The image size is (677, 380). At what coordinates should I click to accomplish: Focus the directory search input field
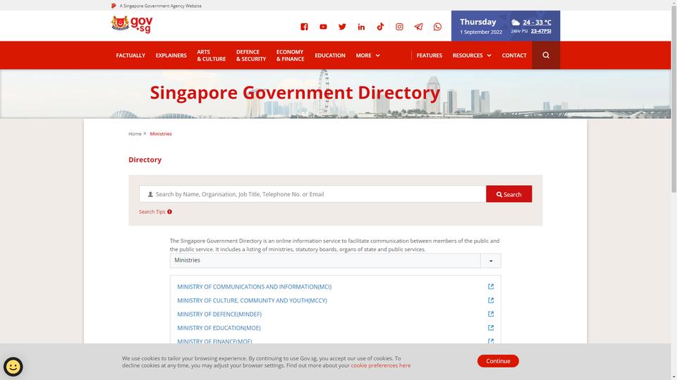(312, 194)
